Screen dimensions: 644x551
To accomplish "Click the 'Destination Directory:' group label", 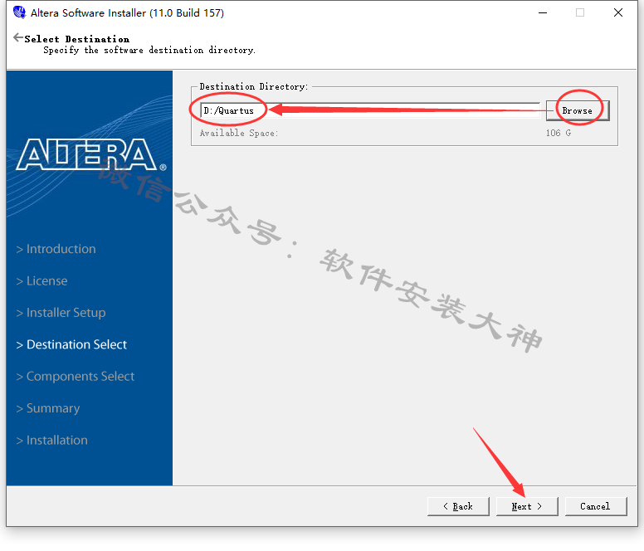I will pyautogui.click(x=254, y=86).
